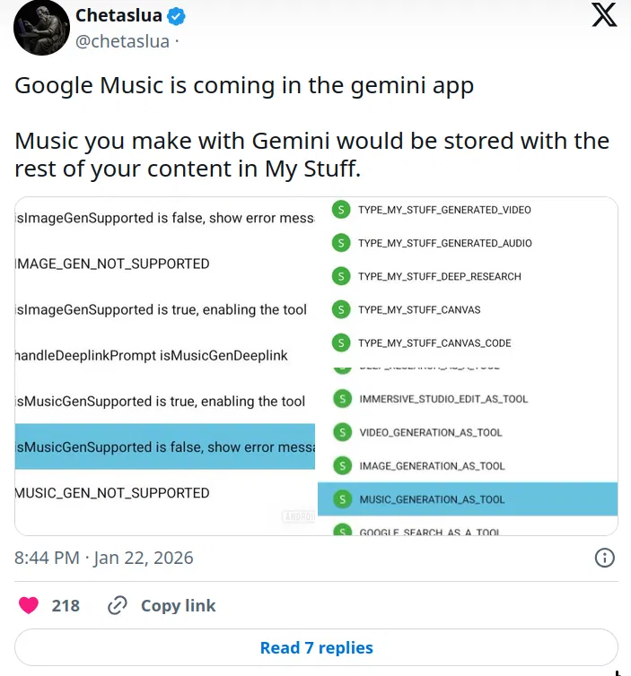Click the X logo icon
The height and width of the screenshot is (676, 631).
(x=604, y=15)
